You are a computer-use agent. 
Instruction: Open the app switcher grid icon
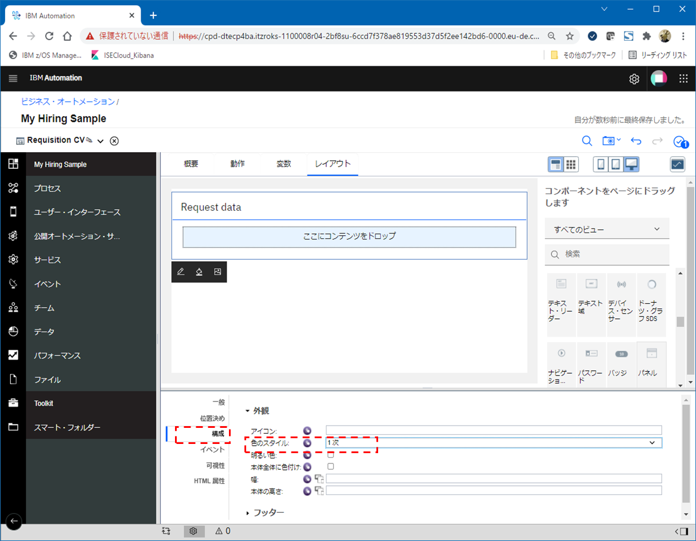point(683,79)
